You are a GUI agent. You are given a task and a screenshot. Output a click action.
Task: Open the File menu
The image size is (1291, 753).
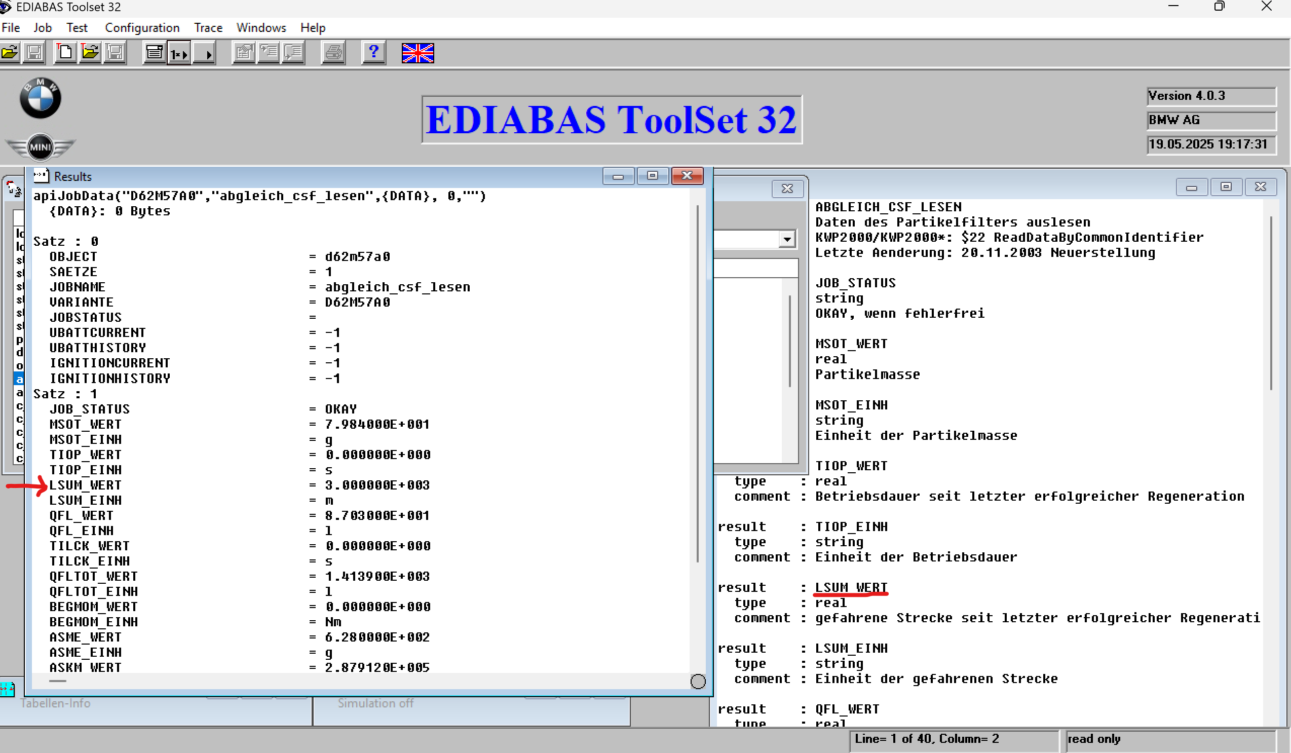pyautogui.click(x=11, y=28)
